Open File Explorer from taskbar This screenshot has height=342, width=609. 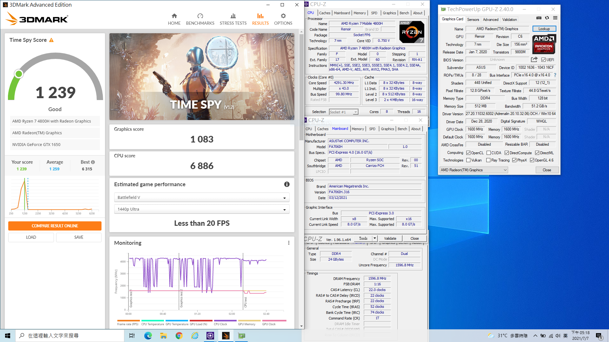(163, 336)
